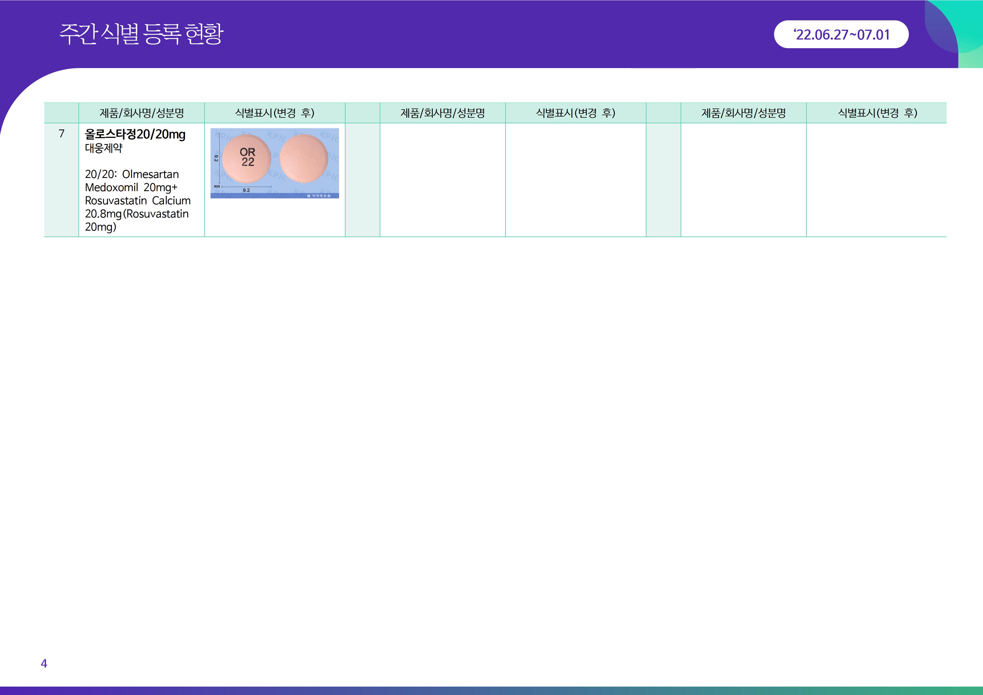Screen dimensions: 983x695
Task: Click the date badge '22.06.27~07.01
Action: tap(841, 35)
